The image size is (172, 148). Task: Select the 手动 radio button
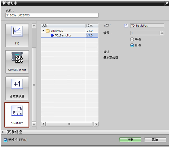pyautogui.click(x=132, y=39)
